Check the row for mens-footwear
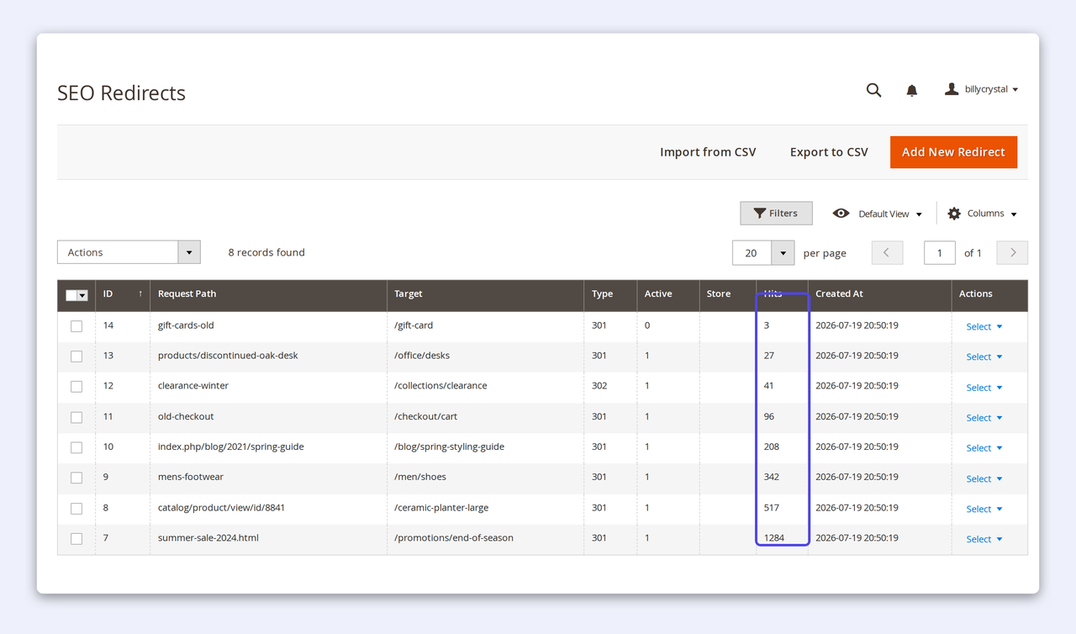 pyautogui.click(x=76, y=478)
